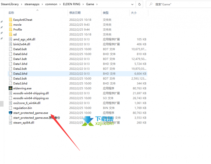Click the 1,769 KB size cell
This screenshot has width=211, height=164.
pos(140,108)
